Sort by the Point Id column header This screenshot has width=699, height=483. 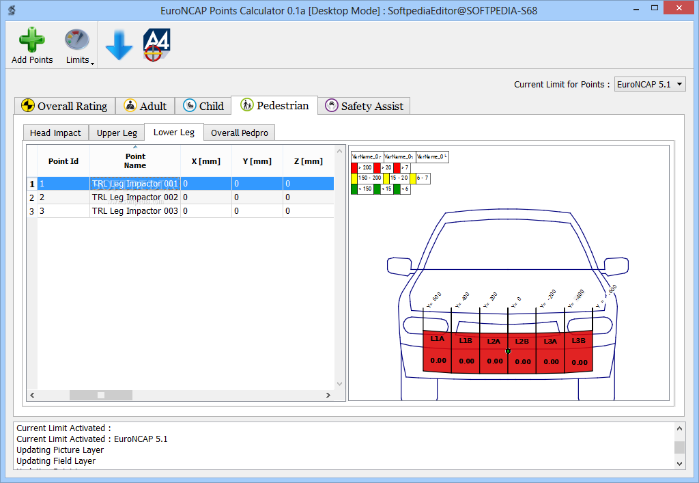click(63, 161)
